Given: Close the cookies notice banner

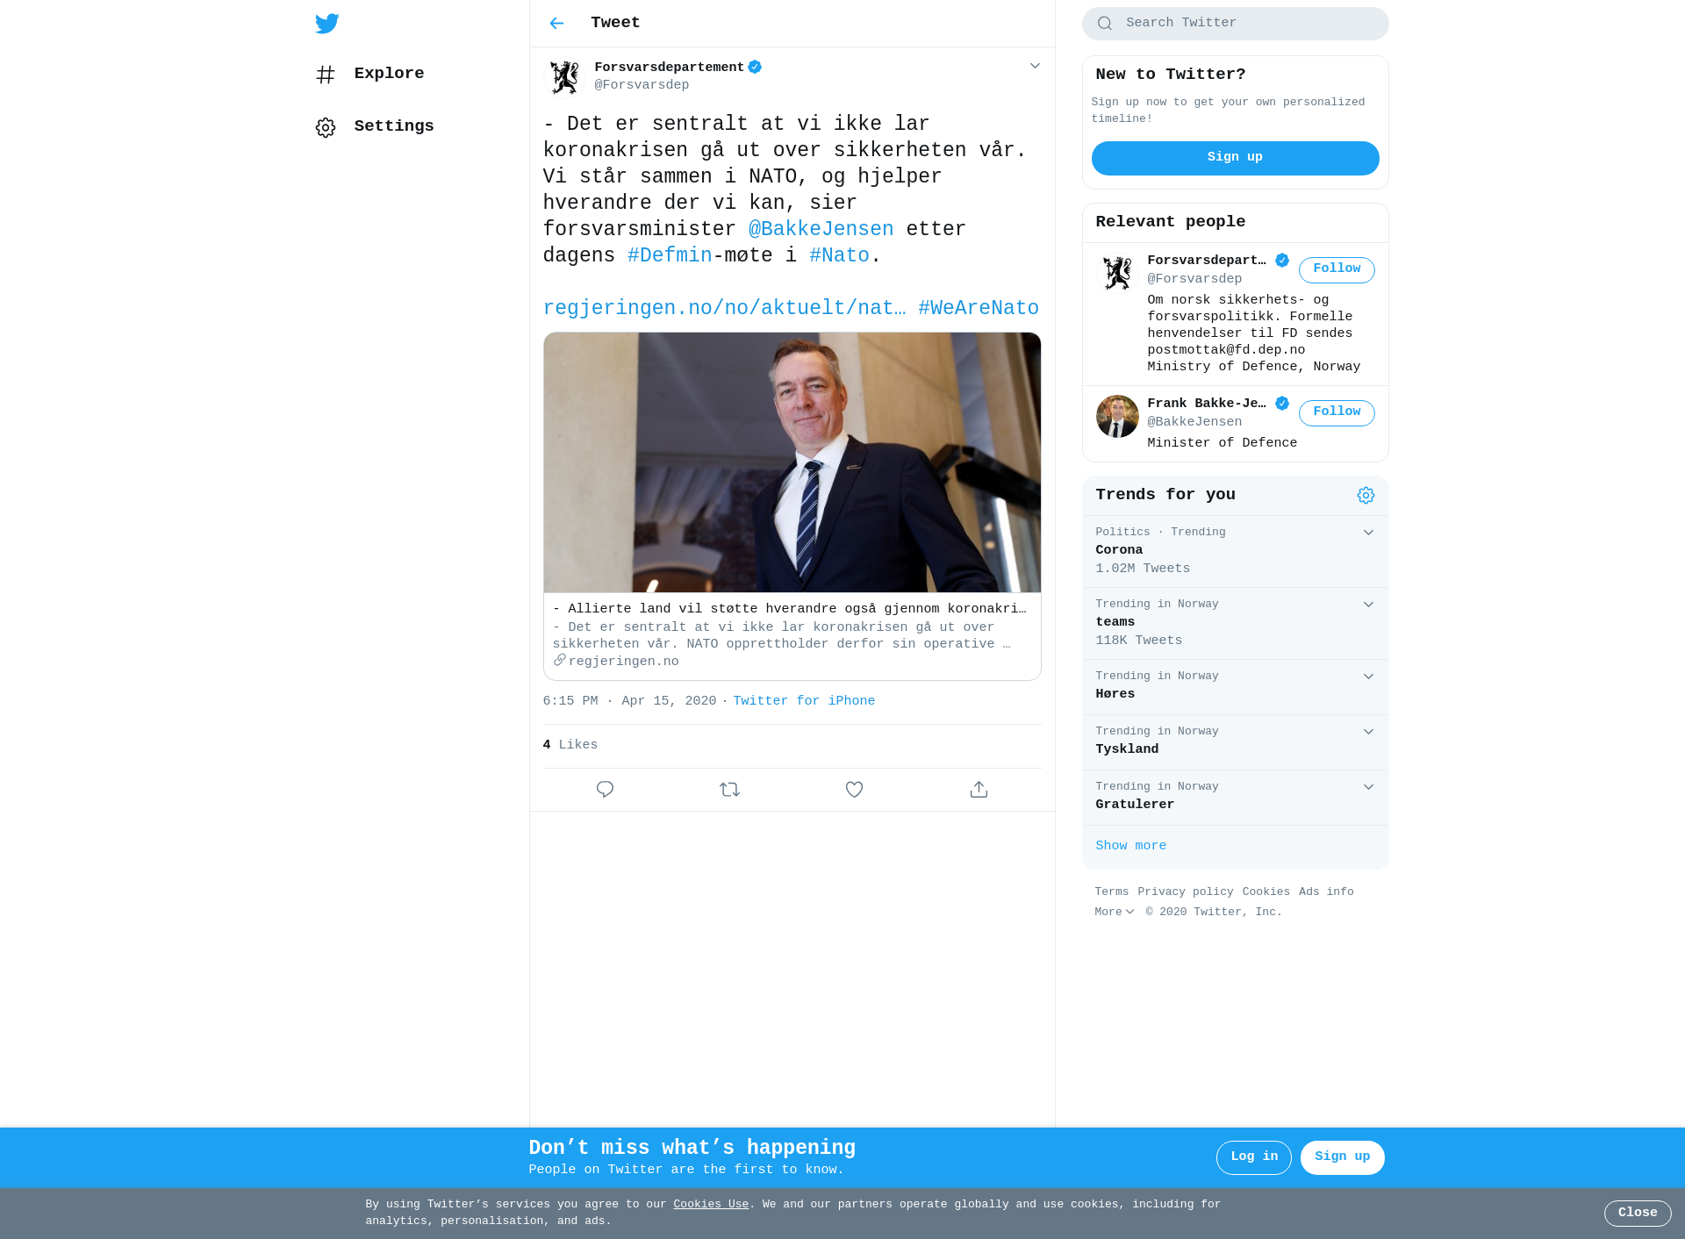Looking at the screenshot, I should [x=1638, y=1213].
